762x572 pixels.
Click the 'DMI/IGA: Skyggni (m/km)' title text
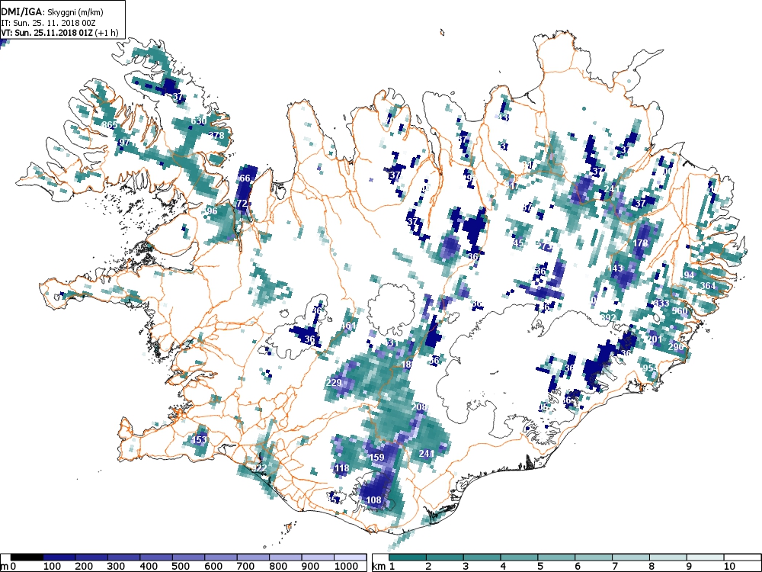coord(52,12)
